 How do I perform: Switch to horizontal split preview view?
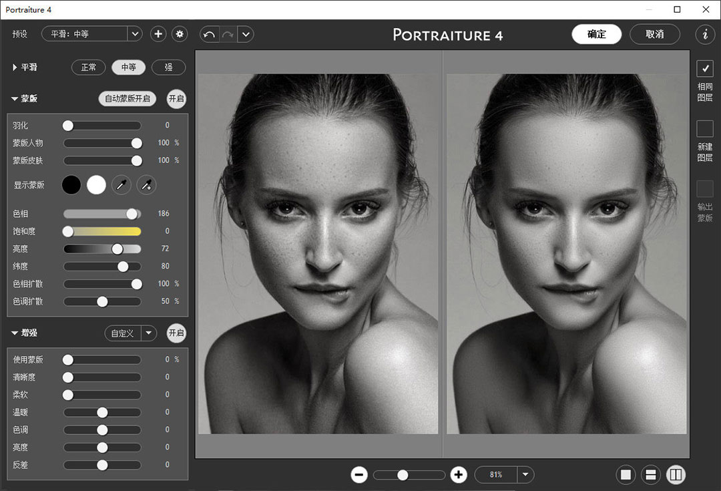tap(651, 475)
